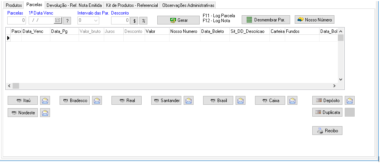The width and height of the screenshot is (381, 164).
Task: Click the Nosso Número button
Action: tap(315, 19)
